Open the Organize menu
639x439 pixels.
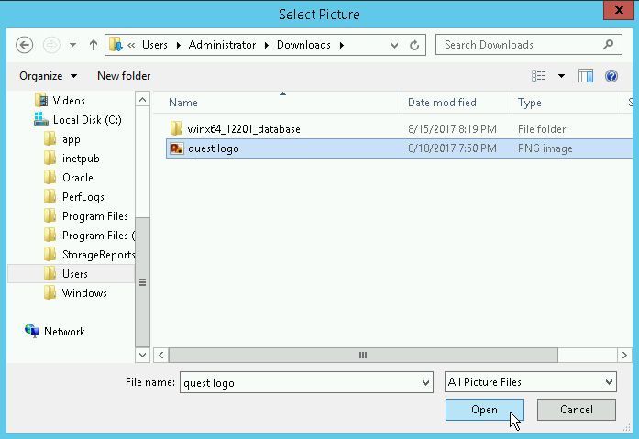[48, 76]
